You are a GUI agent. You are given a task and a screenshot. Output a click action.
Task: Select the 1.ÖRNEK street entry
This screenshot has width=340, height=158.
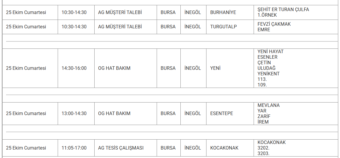click(x=267, y=15)
